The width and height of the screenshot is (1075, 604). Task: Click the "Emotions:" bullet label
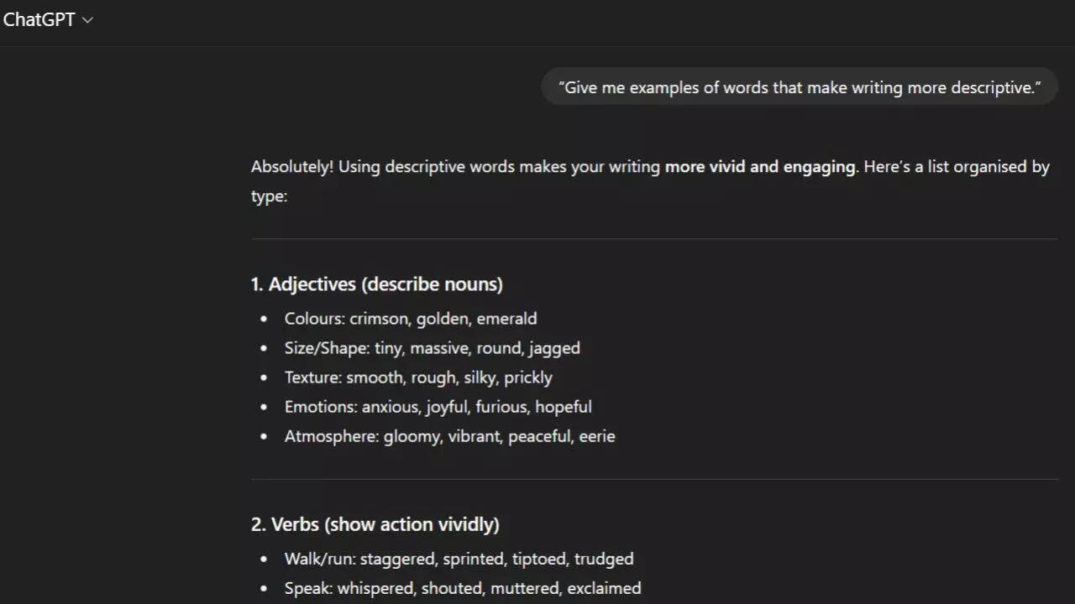[321, 407]
